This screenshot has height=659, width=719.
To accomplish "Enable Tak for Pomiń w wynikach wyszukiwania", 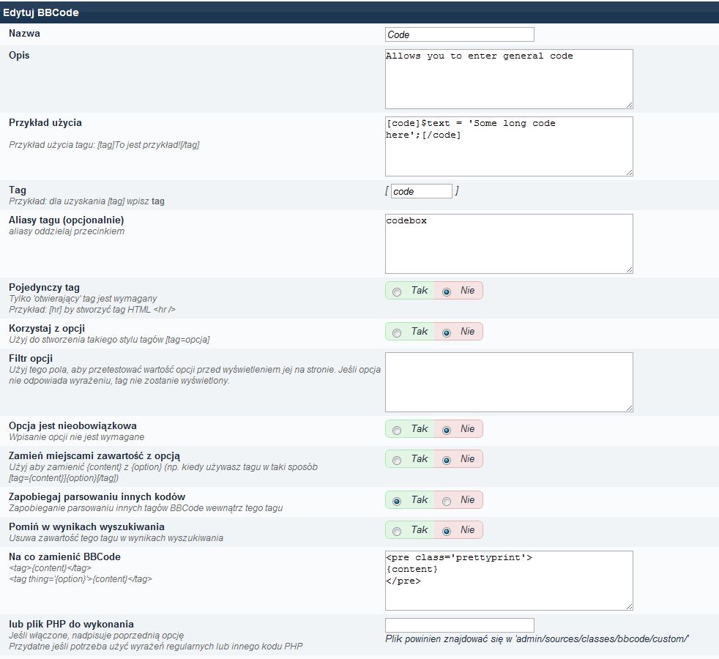I will click(397, 531).
